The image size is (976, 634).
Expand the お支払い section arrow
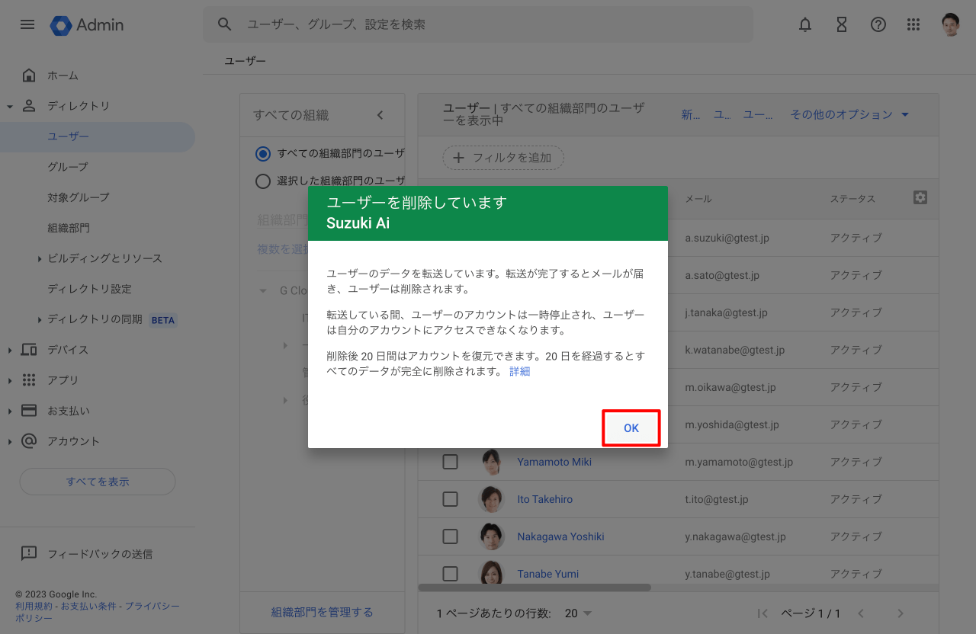coord(10,411)
